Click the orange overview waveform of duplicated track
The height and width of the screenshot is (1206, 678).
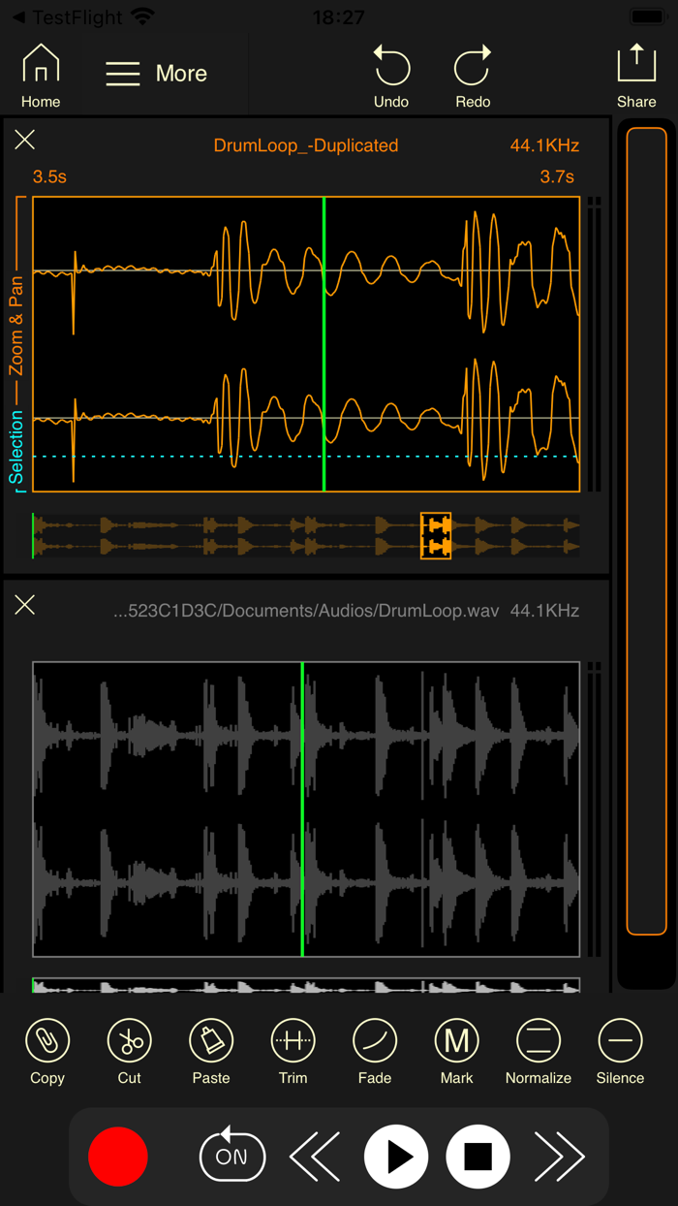(x=306, y=536)
